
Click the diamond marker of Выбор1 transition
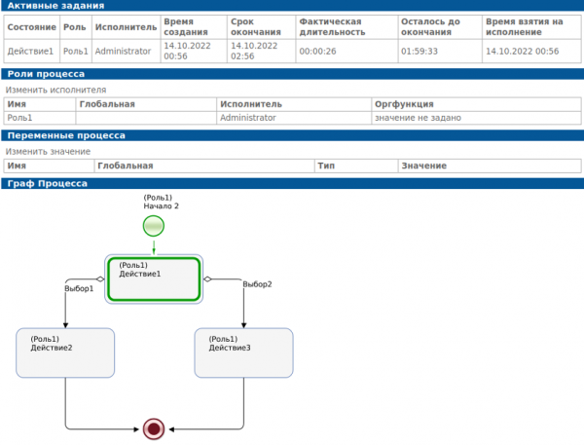(x=100, y=278)
